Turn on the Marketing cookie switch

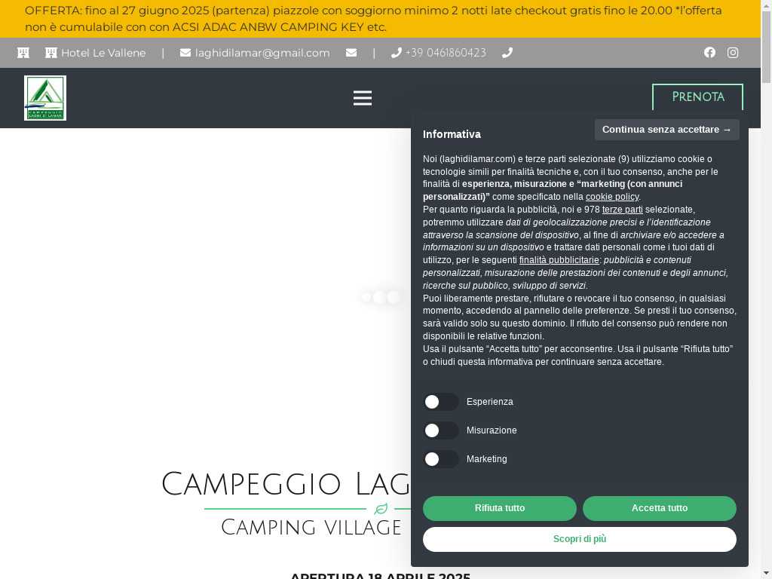440,459
